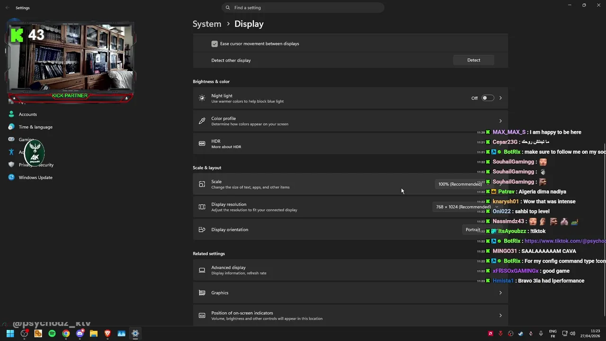Click the HDR icon

[202, 144]
